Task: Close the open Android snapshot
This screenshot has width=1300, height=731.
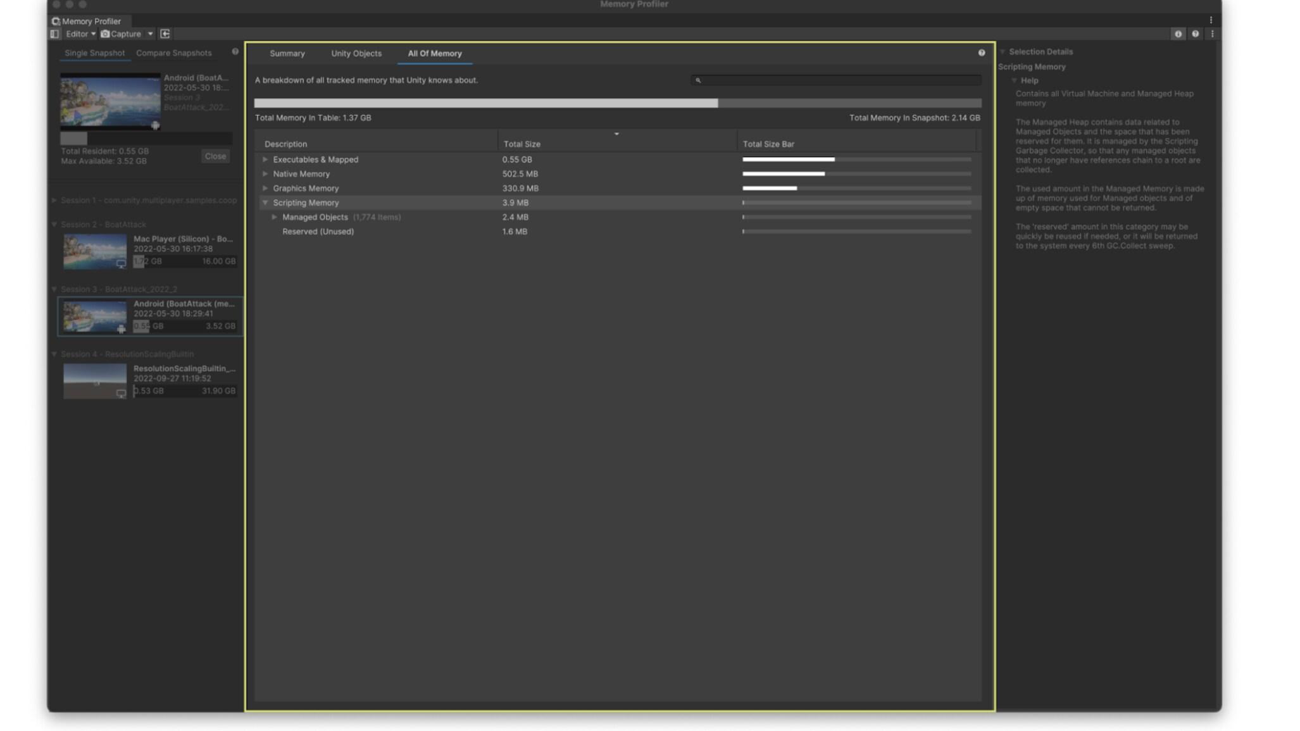Action: coord(215,156)
